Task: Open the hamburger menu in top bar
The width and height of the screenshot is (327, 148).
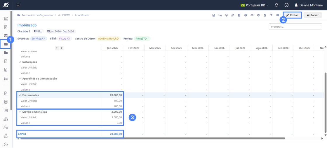Action: pos(18,5)
